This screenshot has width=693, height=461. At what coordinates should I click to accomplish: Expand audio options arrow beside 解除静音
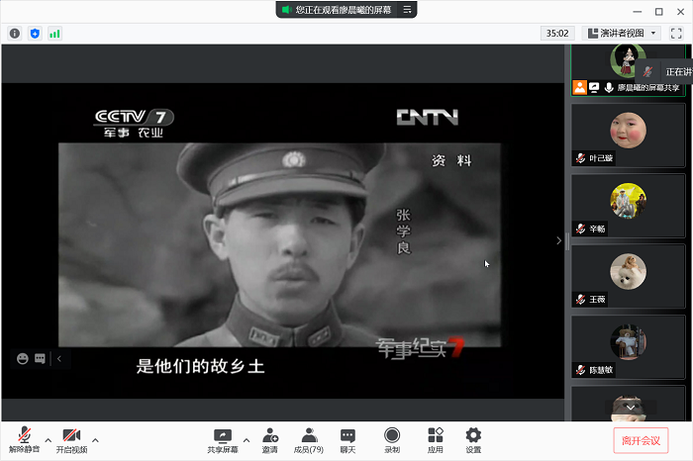click(48, 439)
